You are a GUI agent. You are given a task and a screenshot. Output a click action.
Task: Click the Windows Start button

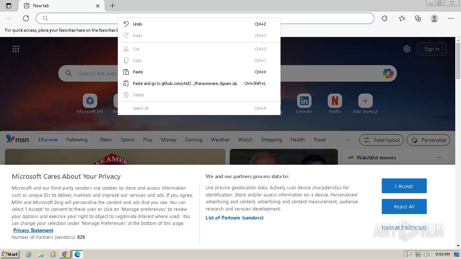(10, 254)
